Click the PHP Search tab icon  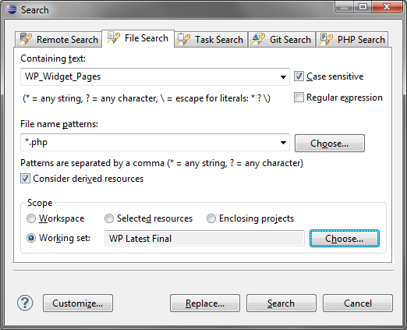coord(327,39)
